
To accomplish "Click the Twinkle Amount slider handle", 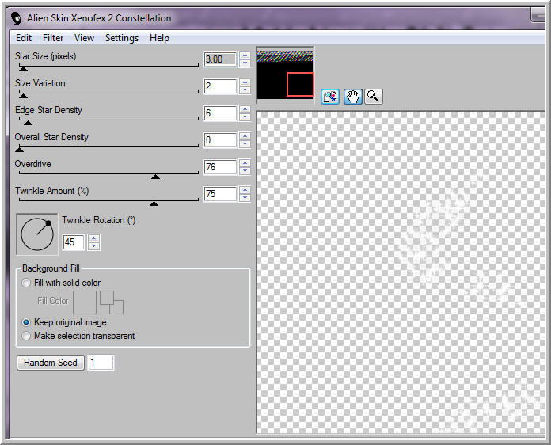I will tap(154, 203).
